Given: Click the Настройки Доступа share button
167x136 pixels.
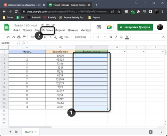Looking at the screenshot, I should click(135, 27).
